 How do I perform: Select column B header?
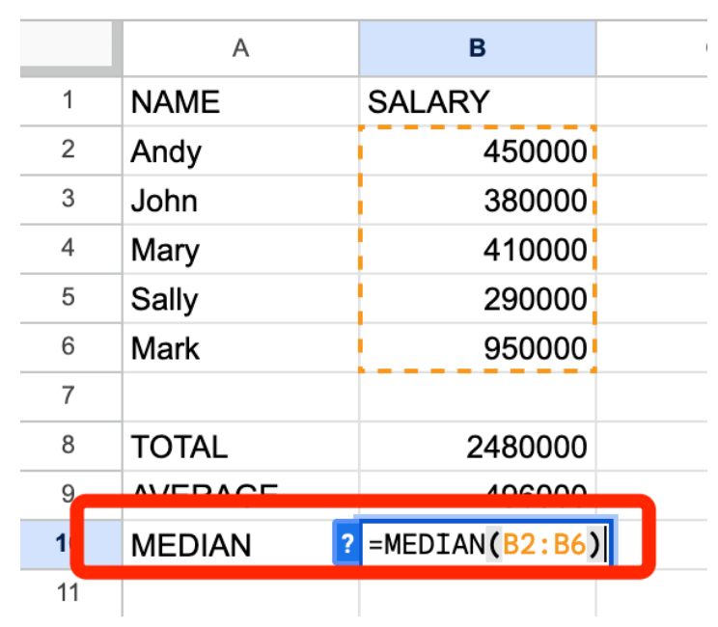(477, 48)
